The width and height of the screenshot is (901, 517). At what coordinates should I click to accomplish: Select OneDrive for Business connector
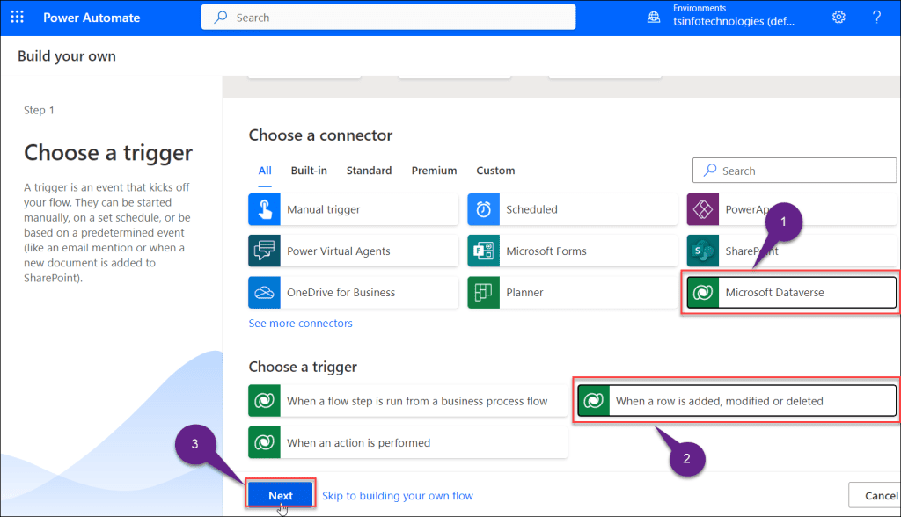354,293
